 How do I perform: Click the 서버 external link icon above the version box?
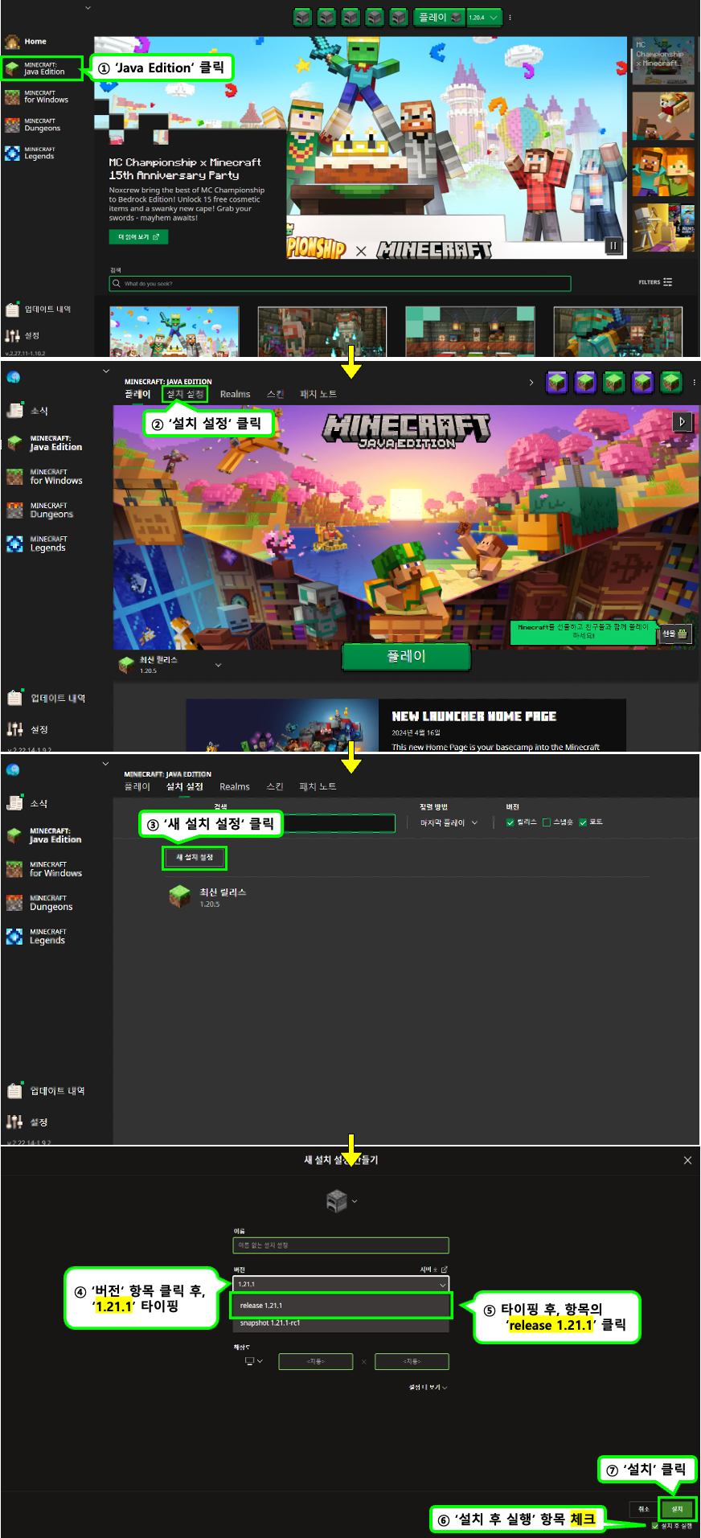point(445,1269)
